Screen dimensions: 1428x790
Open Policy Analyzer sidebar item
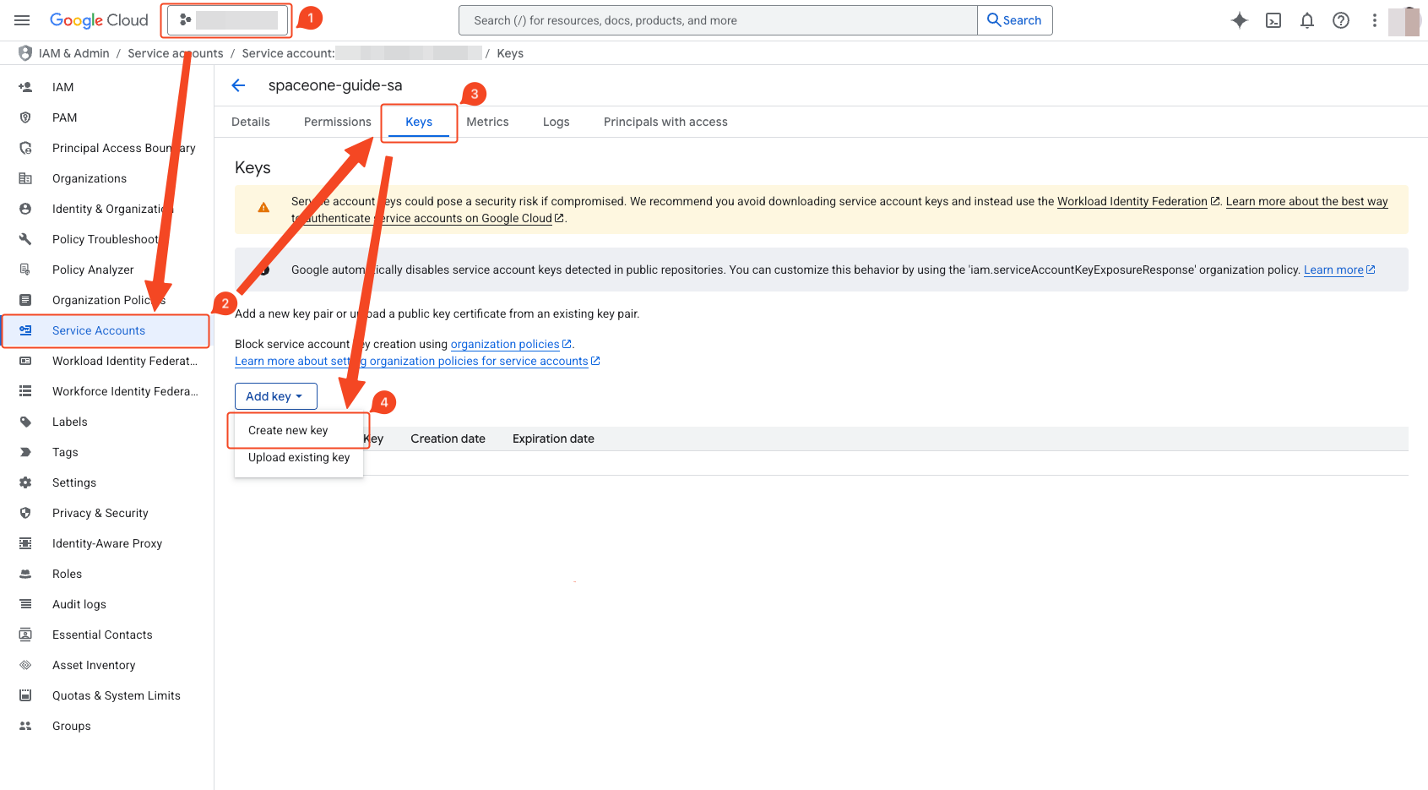point(107,270)
